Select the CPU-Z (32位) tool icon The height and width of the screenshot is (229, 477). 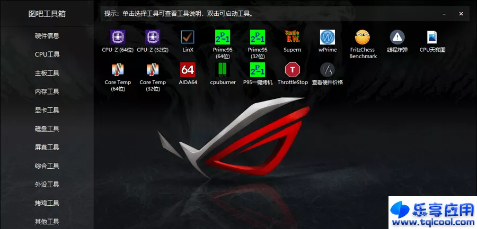(153, 37)
